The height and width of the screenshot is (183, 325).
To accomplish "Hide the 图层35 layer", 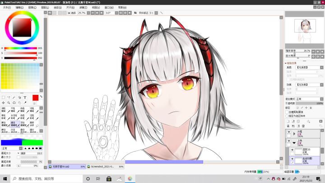I will (292, 150).
